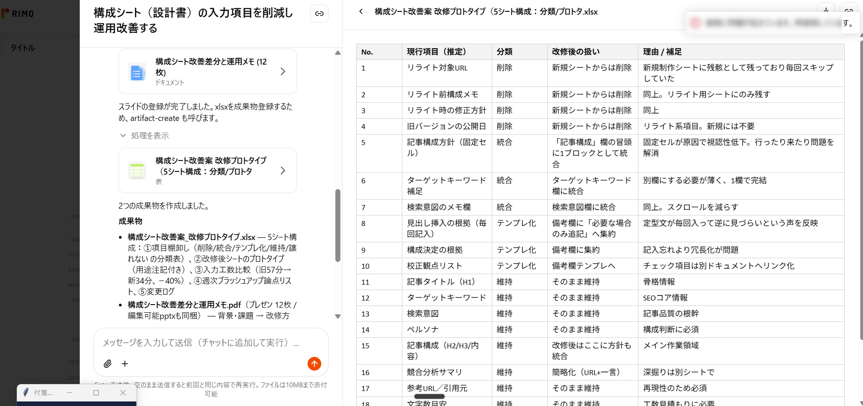Click the チェック項目は別ドキュメントへリンク化 cell
The image size is (863, 406).
pyautogui.click(x=741, y=266)
